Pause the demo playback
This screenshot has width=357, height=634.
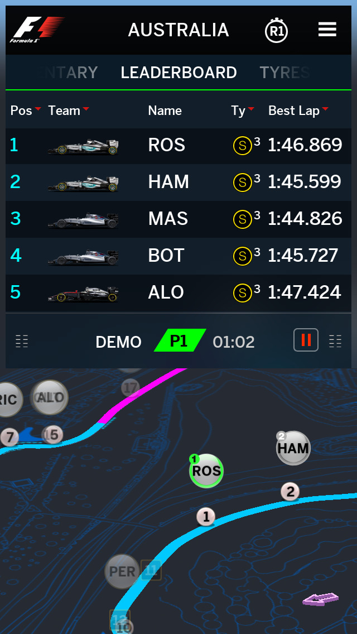tap(306, 340)
